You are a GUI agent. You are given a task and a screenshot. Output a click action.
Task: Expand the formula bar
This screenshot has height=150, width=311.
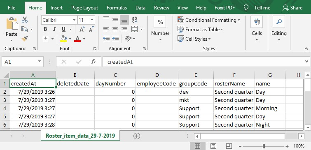tap(307, 62)
